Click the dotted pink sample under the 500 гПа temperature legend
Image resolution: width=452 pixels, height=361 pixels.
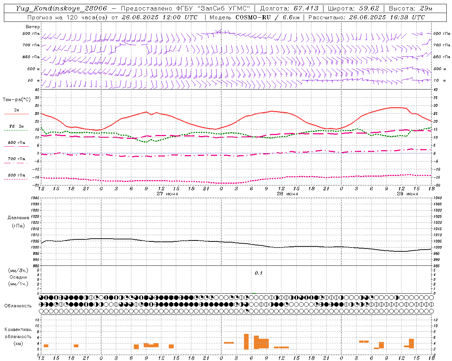point(16,179)
